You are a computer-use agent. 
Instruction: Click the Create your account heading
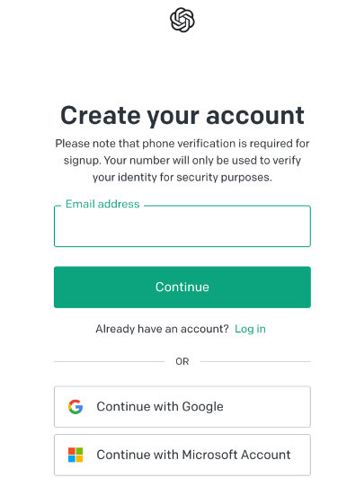pos(182,116)
